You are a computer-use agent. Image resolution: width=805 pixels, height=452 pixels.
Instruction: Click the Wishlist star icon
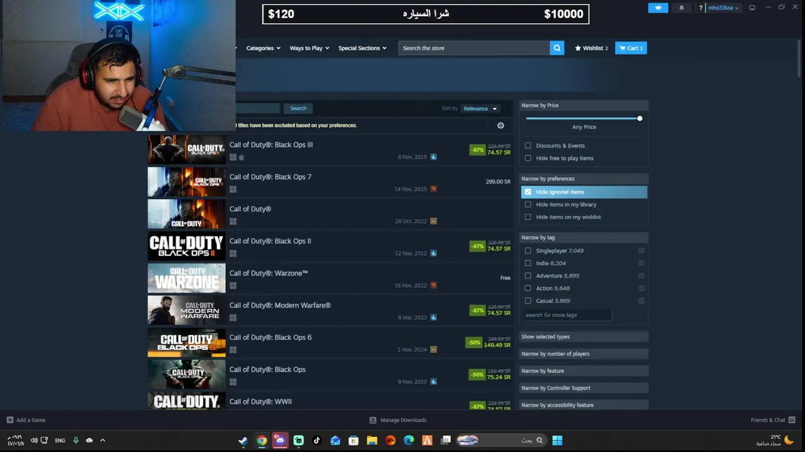pos(578,48)
